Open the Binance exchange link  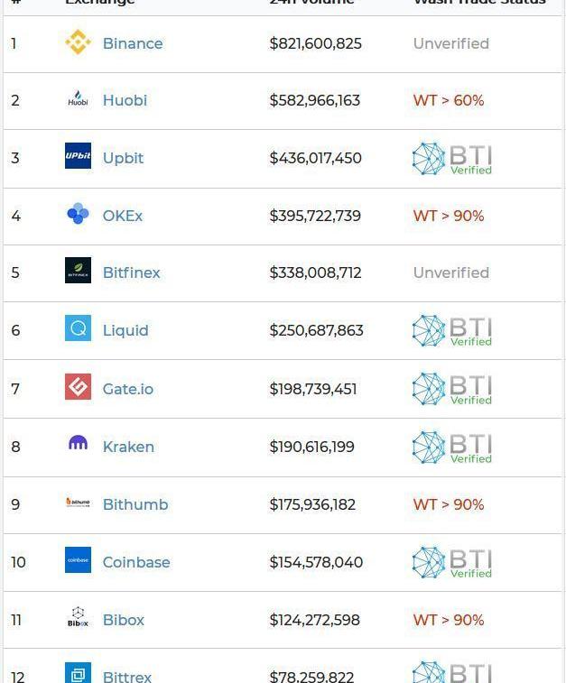[x=133, y=43]
